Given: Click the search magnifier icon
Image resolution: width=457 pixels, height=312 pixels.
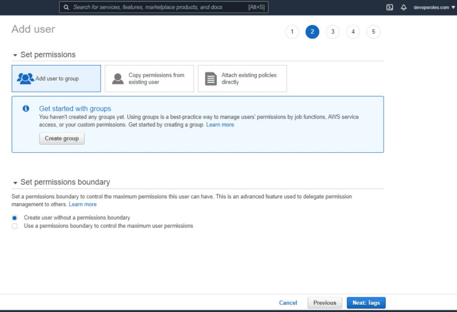Looking at the screenshot, I should click(66, 7).
